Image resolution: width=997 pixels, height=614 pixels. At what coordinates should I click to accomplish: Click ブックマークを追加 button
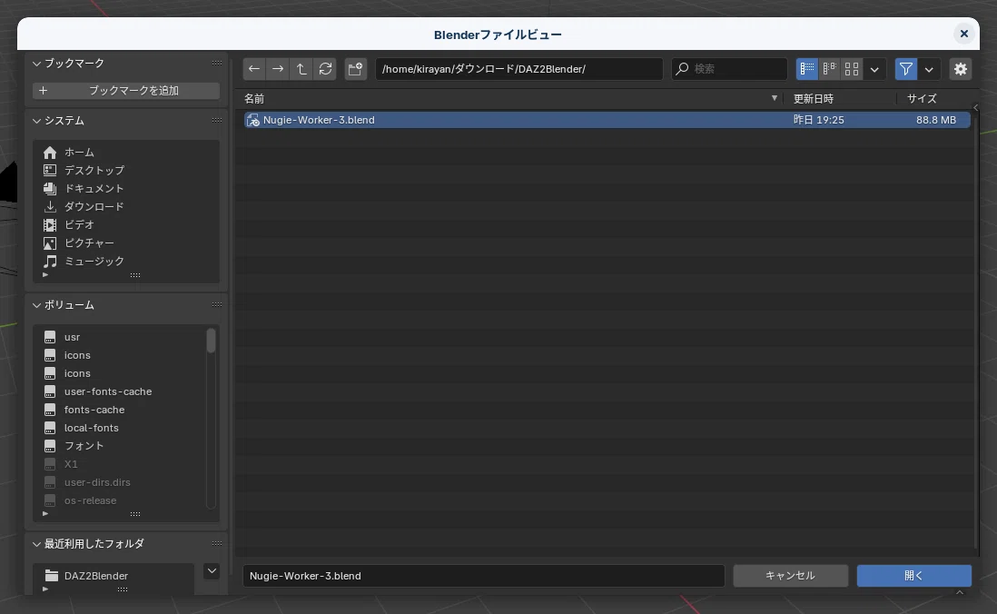click(x=126, y=90)
